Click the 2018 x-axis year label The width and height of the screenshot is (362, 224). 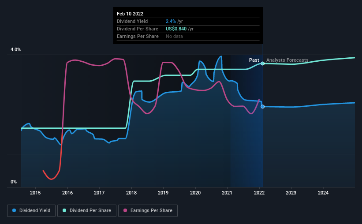pyautogui.click(x=131, y=193)
